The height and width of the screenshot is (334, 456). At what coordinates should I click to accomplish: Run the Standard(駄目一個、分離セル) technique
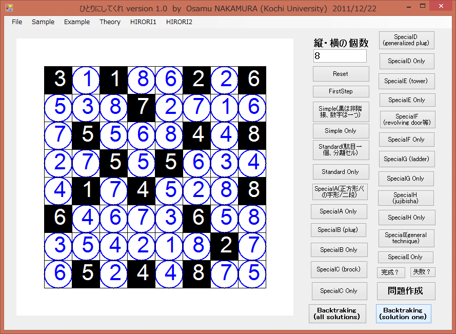[x=341, y=150]
